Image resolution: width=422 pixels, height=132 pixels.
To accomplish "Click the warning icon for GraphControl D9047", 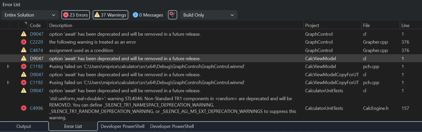I will 24,34.
